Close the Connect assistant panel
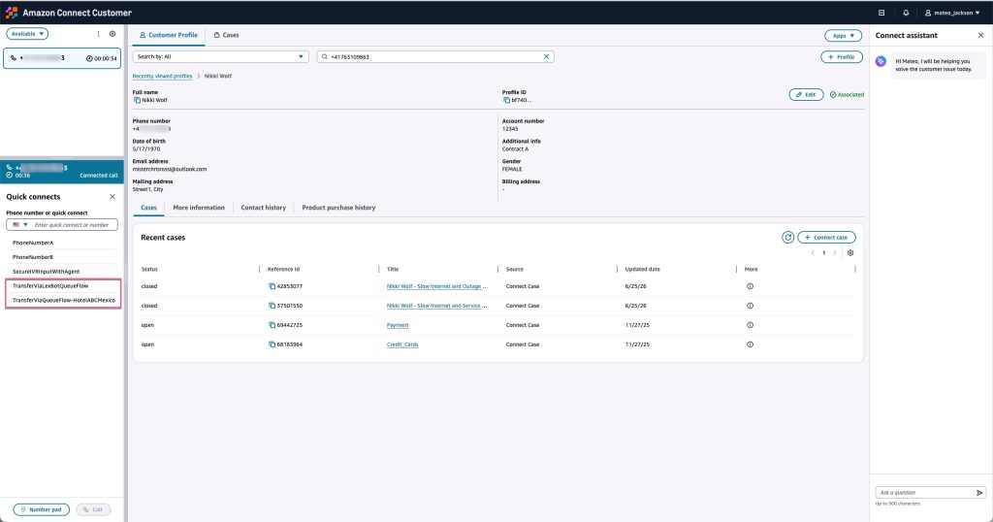The width and height of the screenshot is (993, 522). pyautogui.click(x=981, y=36)
